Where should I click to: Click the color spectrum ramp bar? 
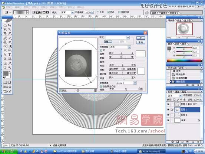pyautogui.click(x=185, y=60)
